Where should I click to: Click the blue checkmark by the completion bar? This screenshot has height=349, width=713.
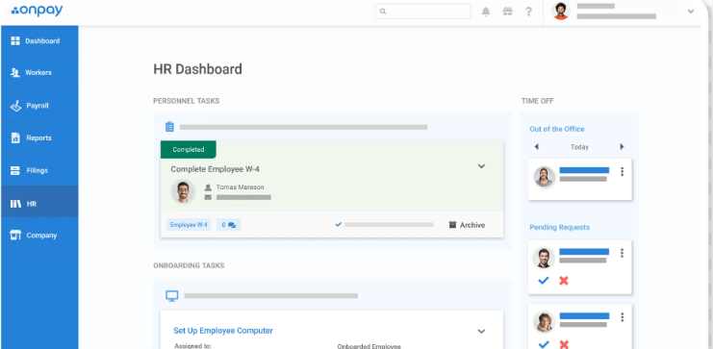(x=339, y=224)
